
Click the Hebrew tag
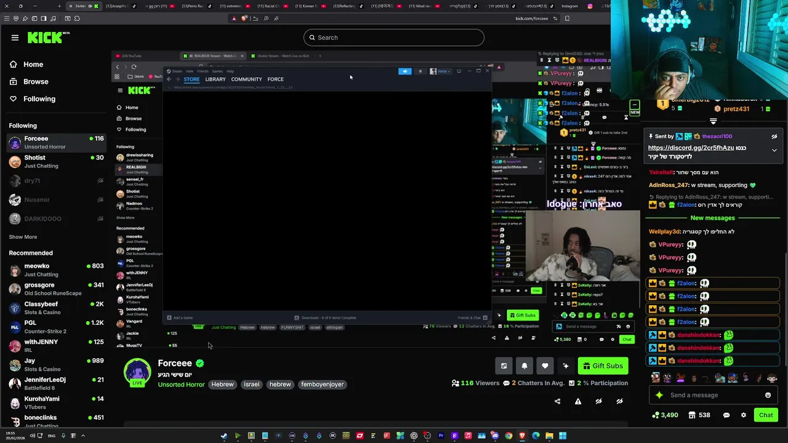point(222,385)
